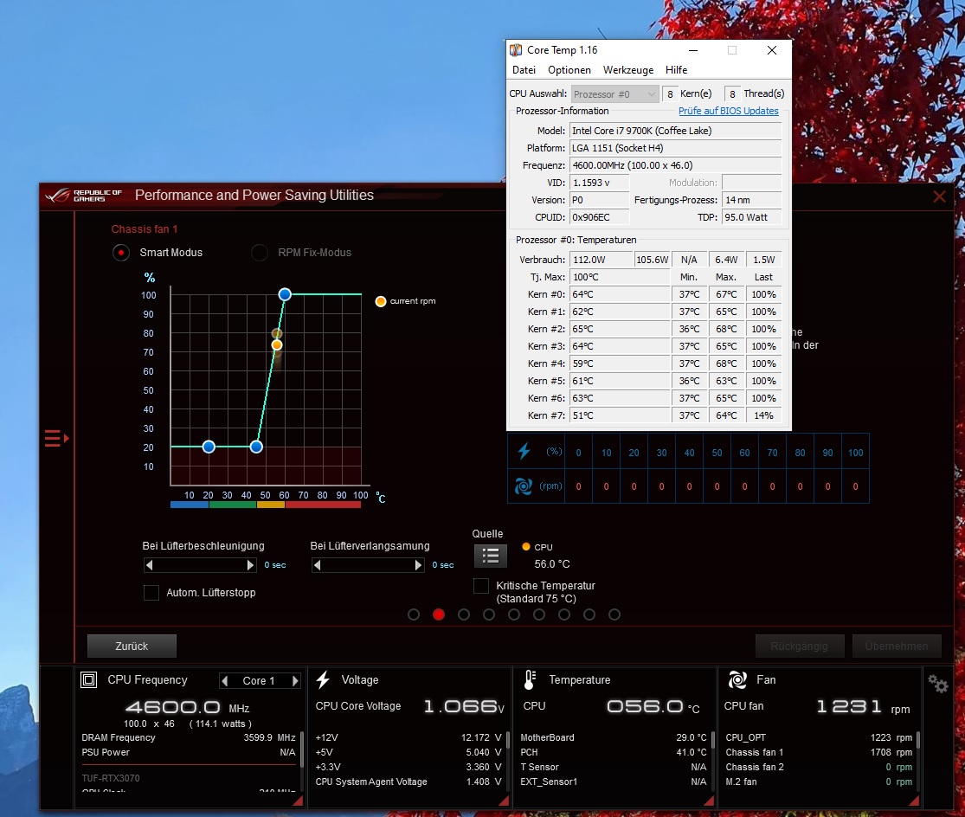Viewport: 965px width, 817px height.
Task: Click the Zurück button
Action: coord(132,646)
